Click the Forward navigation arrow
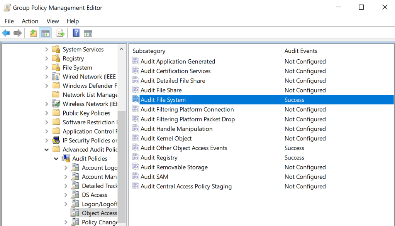Viewport: 395px width, 226px height. [18, 33]
